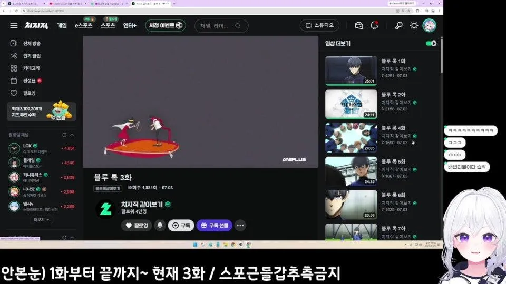The width and height of the screenshot is (506, 284).
Task: Open the 블루 록 7화 thumbnail
Action: [x=351, y=232]
